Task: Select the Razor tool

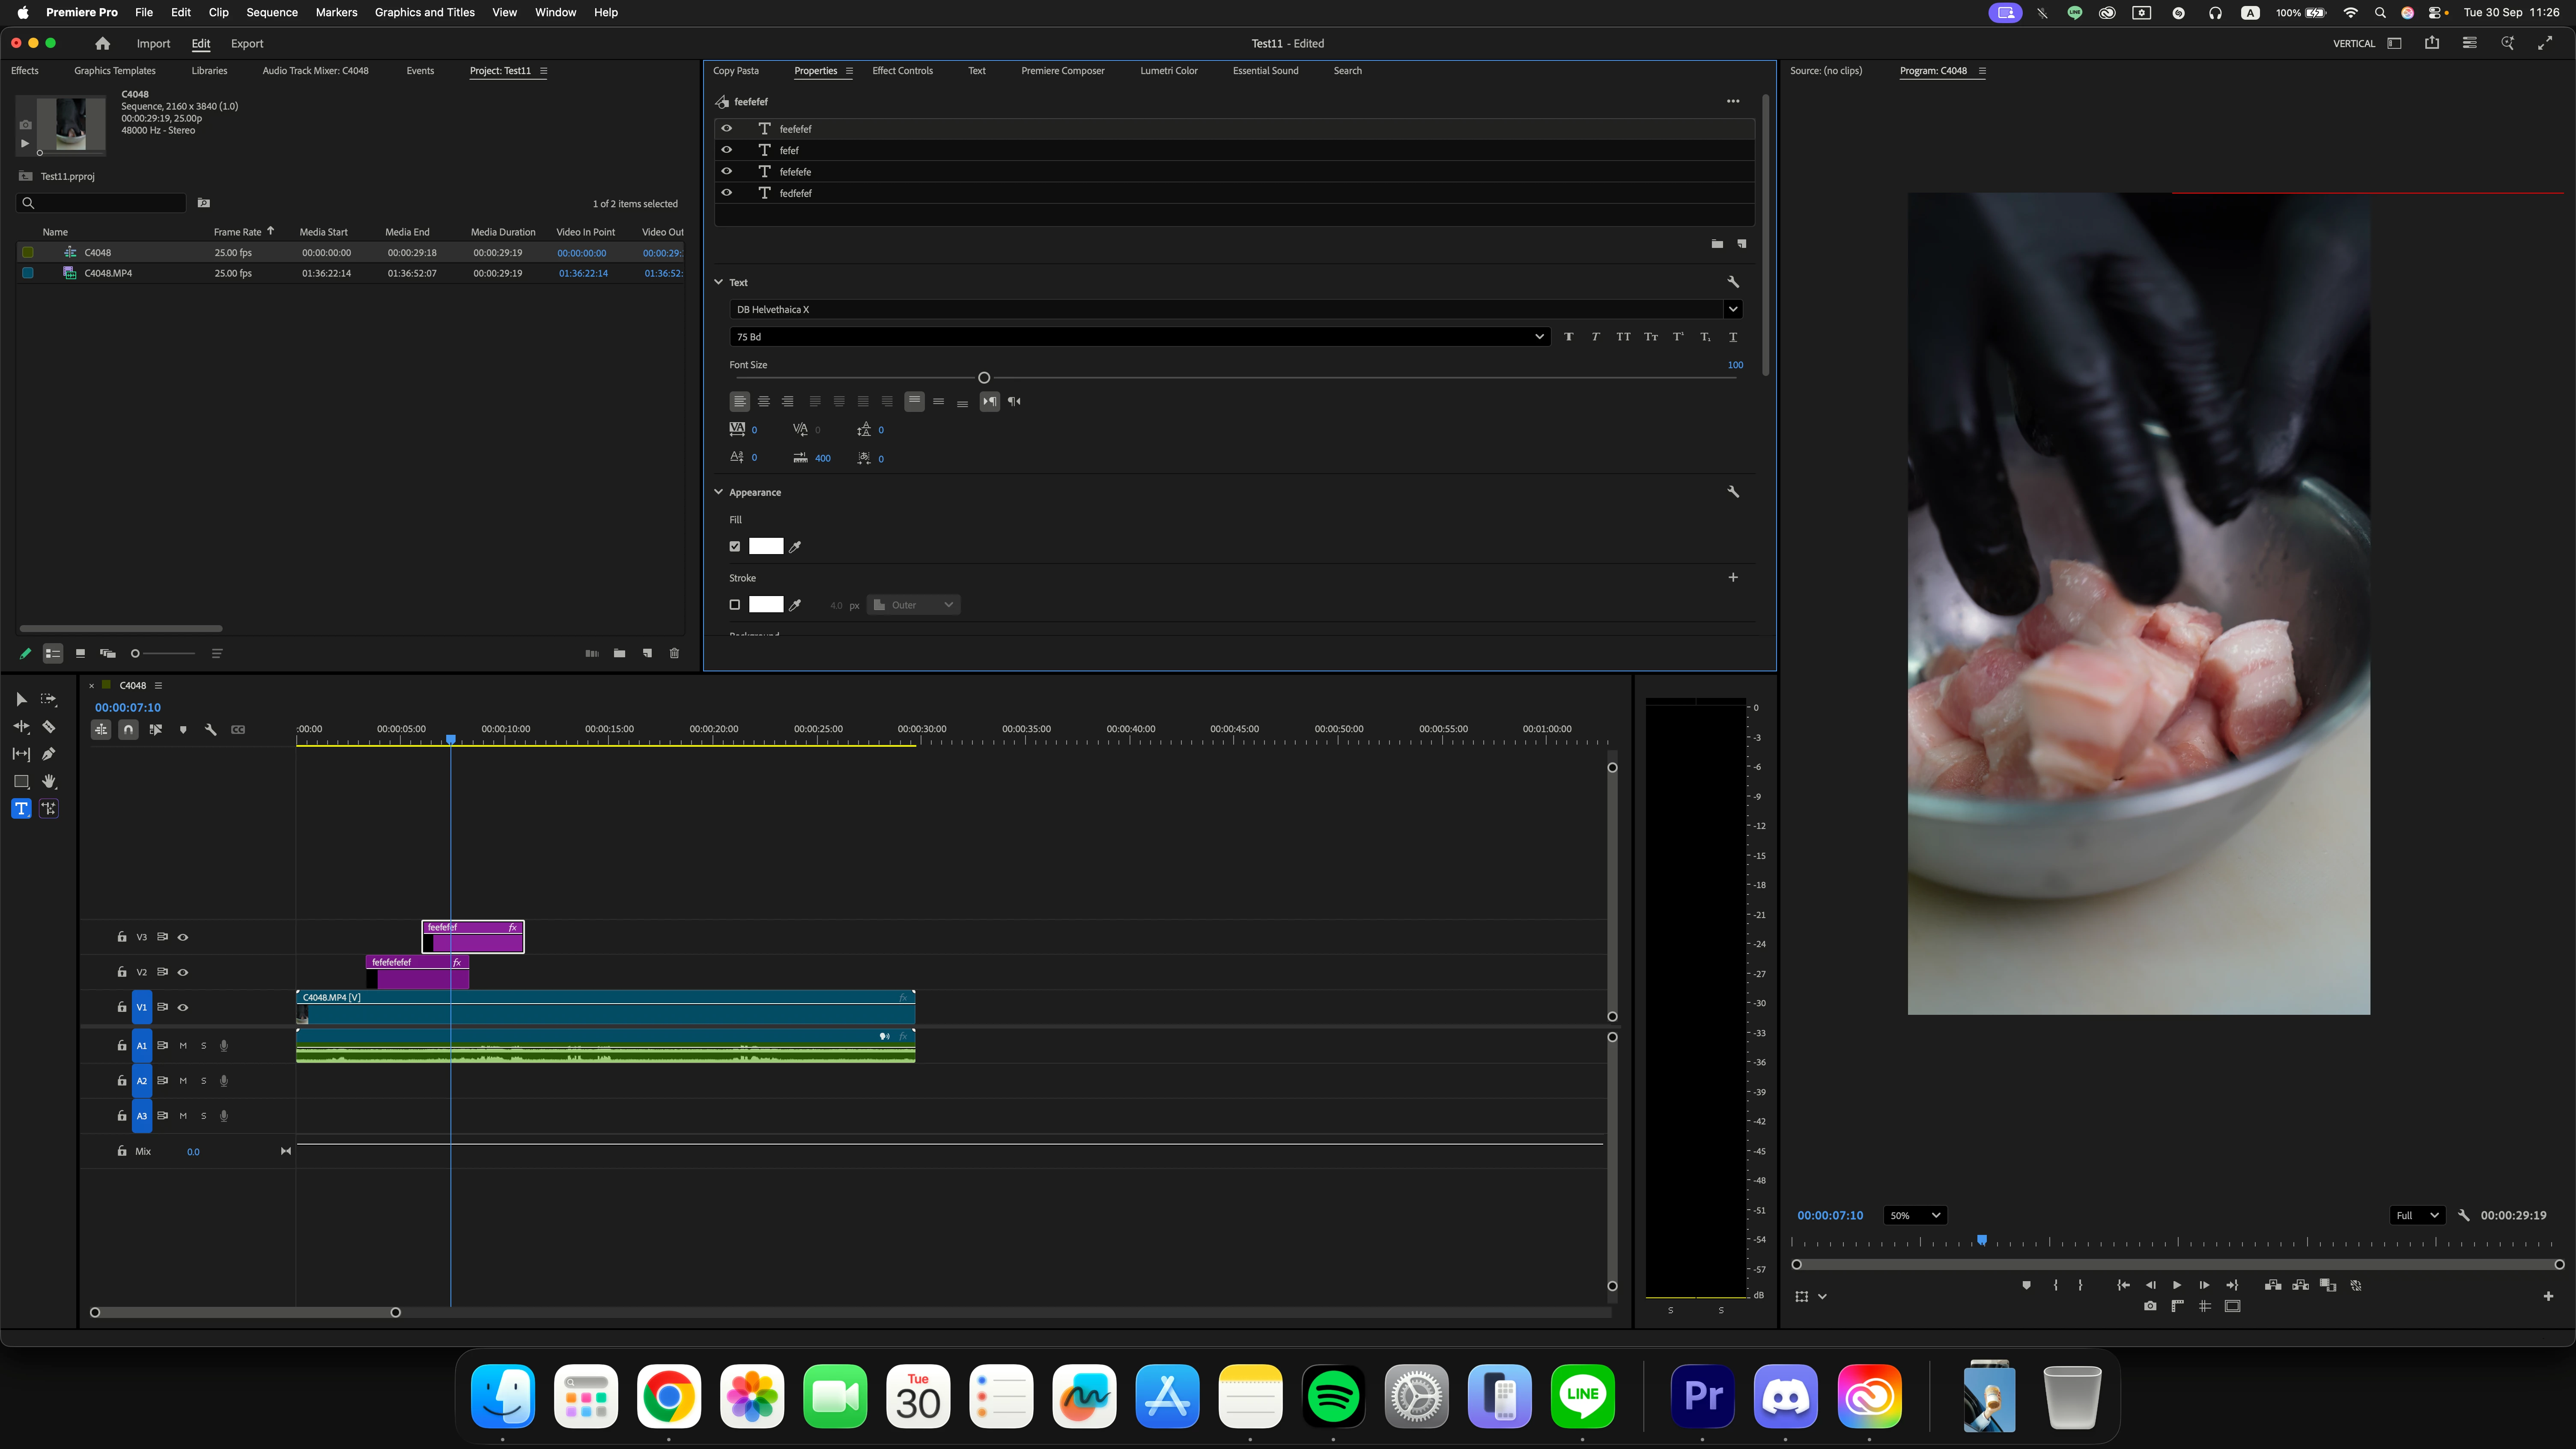Action: (48, 727)
